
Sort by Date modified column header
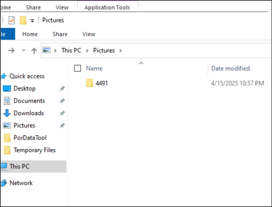tap(230, 68)
